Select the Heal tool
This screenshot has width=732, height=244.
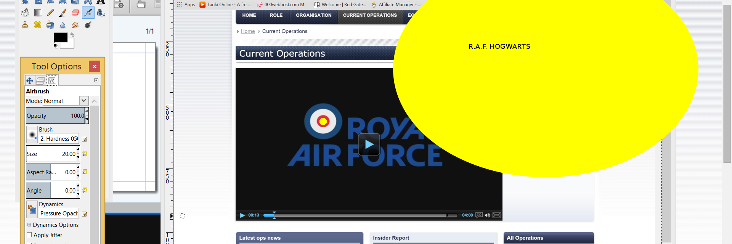click(x=38, y=25)
